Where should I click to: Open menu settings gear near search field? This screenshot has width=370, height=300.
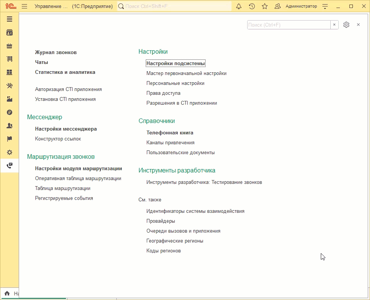[x=346, y=25]
